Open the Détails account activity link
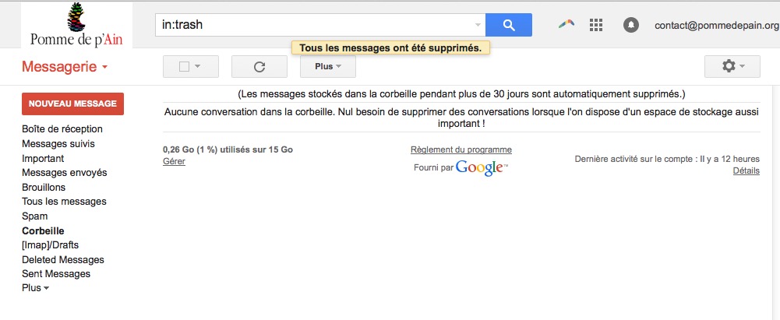Viewport: 780px width, 320px height. coord(746,171)
